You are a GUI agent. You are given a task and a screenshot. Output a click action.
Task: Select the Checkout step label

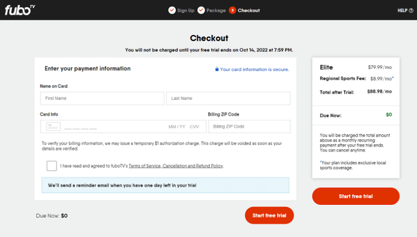(x=249, y=10)
